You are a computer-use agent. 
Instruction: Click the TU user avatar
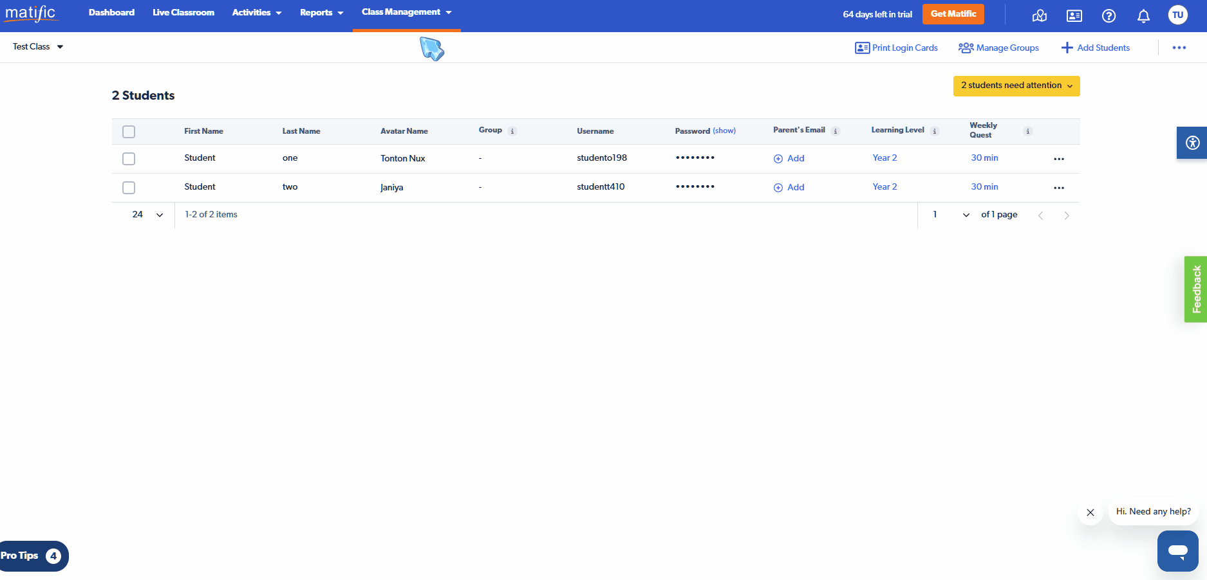coord(1177,15)
